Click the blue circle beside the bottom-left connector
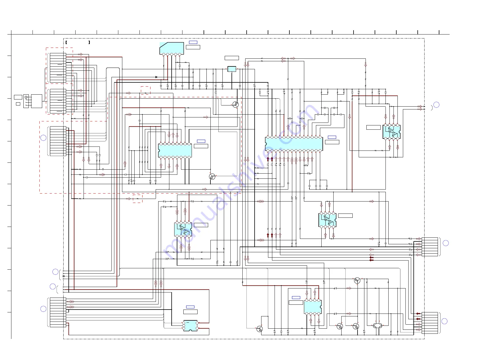The width and height of the screenshot is (479, 360). pyautogui.click(x=43, y=309)
